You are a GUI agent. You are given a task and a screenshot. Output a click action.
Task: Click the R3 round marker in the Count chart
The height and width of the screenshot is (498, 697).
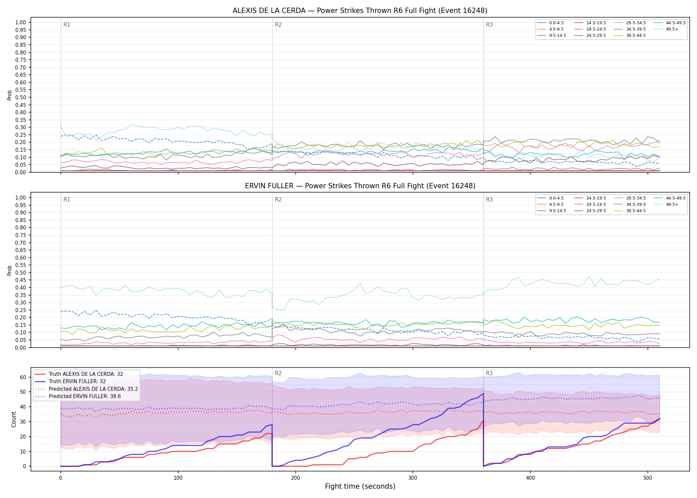pos(489,373)
